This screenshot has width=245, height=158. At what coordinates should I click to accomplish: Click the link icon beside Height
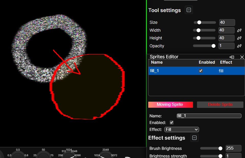pos(239,38)
